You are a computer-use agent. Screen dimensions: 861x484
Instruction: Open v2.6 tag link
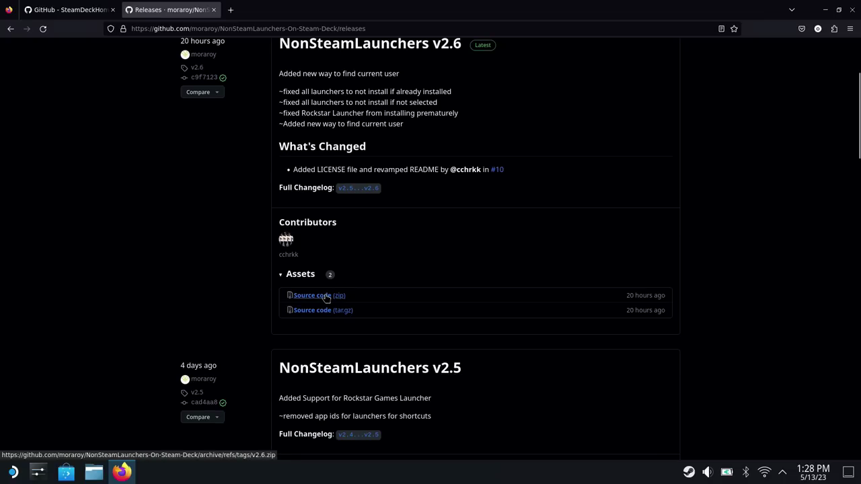tap(197, 67)
